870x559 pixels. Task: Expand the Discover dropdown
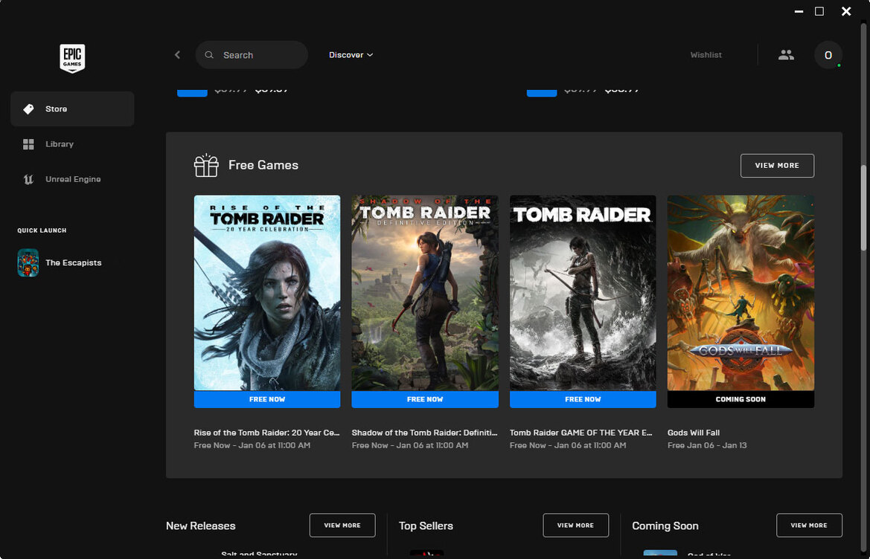coord(351,55)
